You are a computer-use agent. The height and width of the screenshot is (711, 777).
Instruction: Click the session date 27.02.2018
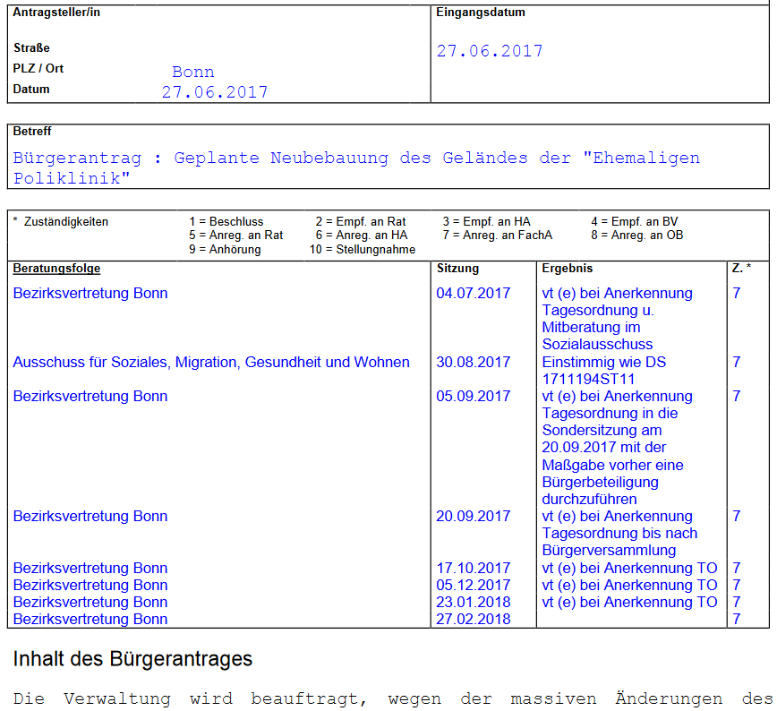(473, 619)
